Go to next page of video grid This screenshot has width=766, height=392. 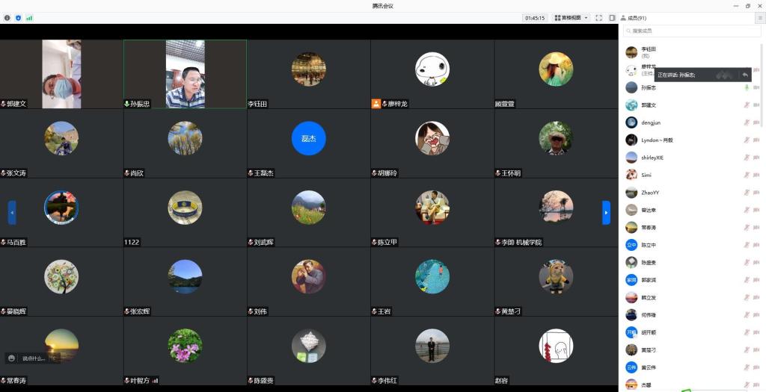coord(606,213)
